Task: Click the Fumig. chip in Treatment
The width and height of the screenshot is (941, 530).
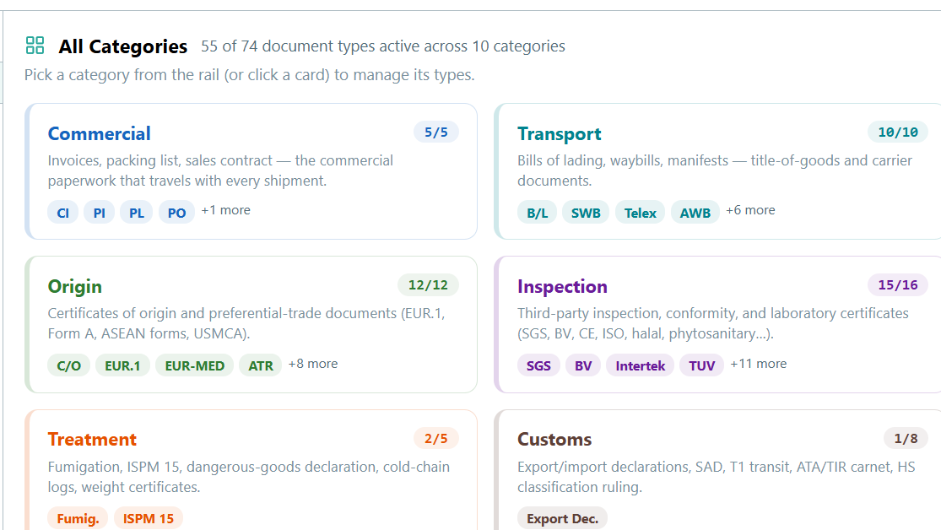Action: tap(78, 518)
